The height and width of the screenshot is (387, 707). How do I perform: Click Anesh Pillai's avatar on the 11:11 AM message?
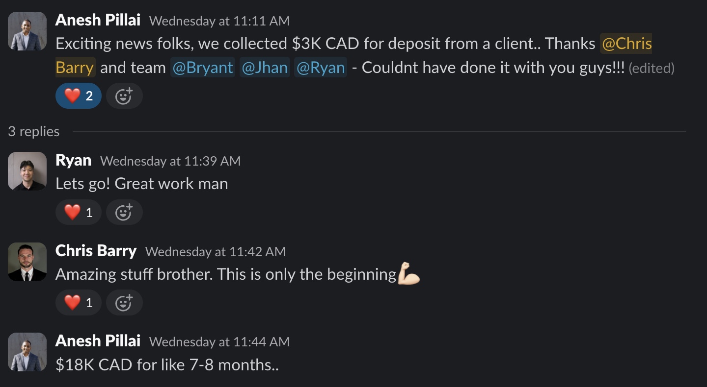(x=27, y=31)
